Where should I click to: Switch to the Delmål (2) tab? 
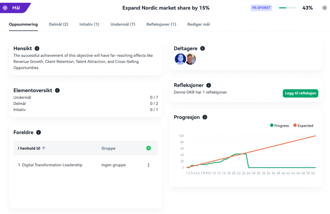(x=58, y=24)
